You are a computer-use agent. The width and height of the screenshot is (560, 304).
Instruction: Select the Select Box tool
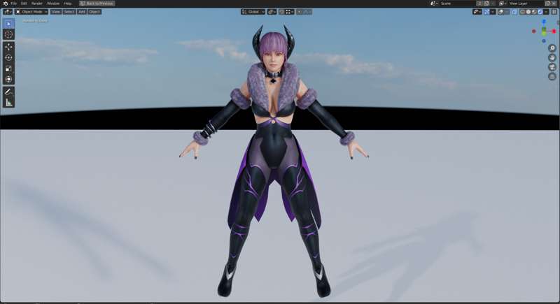8,24
